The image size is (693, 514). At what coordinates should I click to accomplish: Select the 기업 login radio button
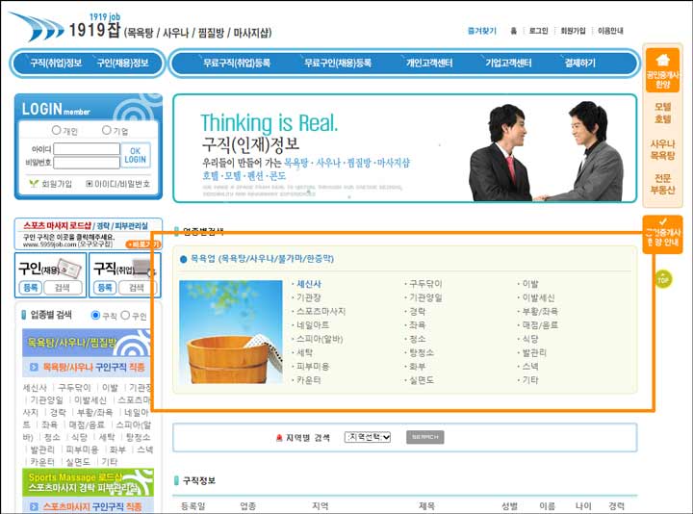pyautogui.click(x=107, y=130)
